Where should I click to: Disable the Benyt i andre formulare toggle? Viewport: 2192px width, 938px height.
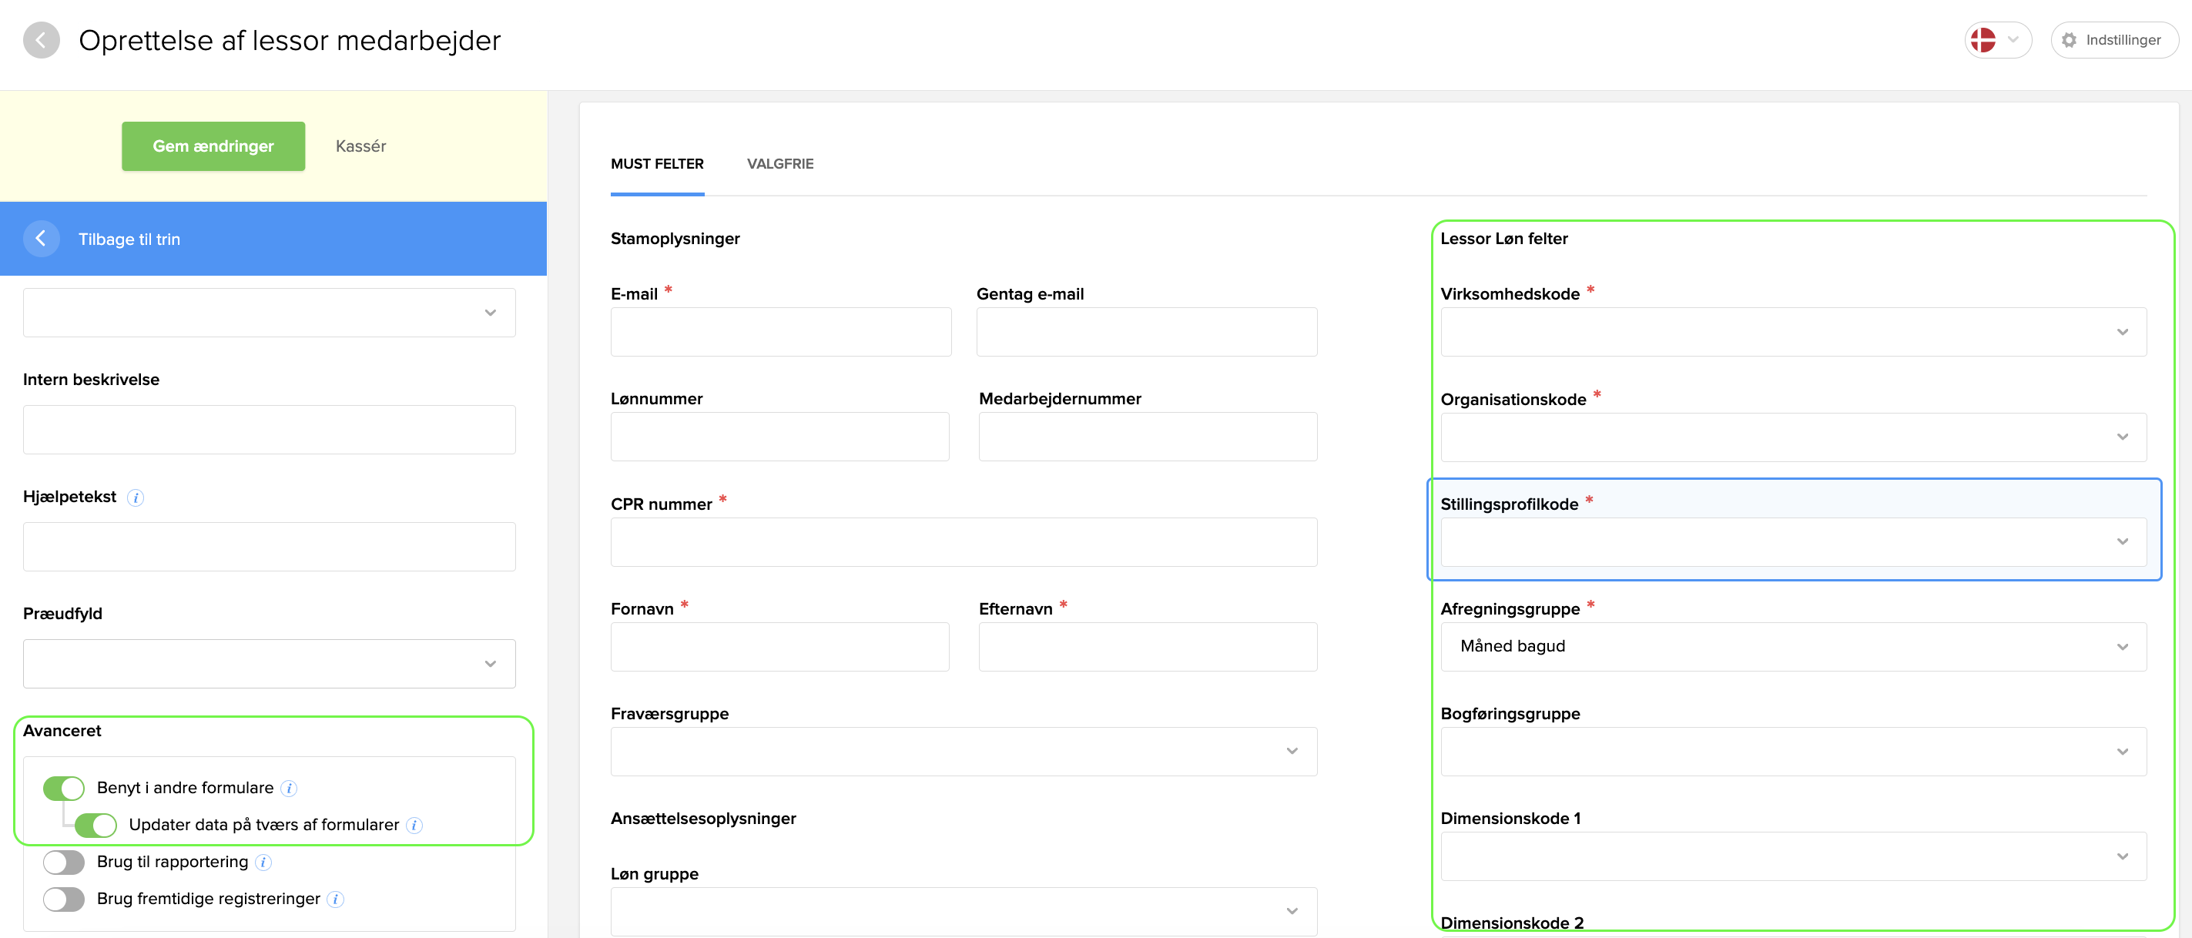(64, 788)
